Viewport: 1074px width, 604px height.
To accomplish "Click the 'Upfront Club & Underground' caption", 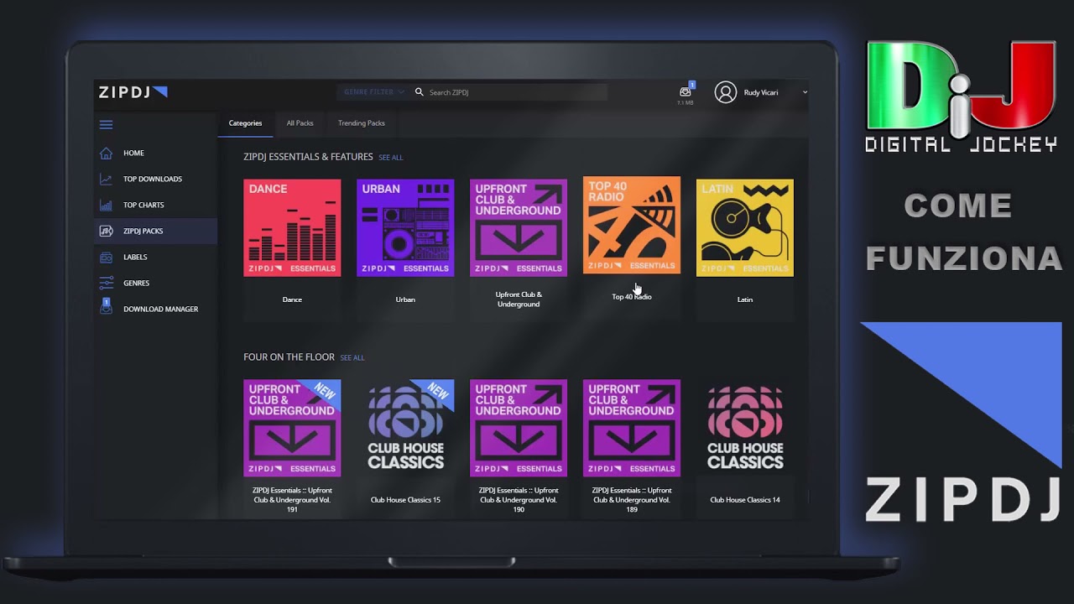I will pos(519,299).
